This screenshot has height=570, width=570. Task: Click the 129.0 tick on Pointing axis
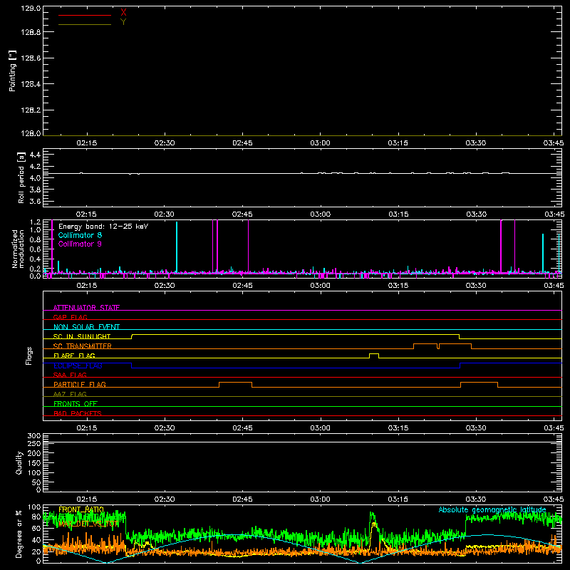pyautogui.click(x=31, y=9)
